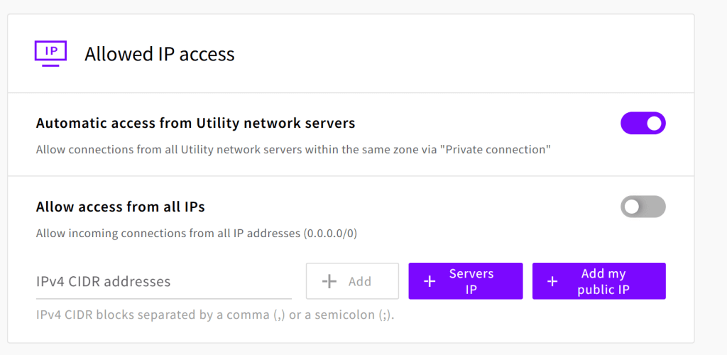The image size is (727, 355).
Task: Click the white knob of the purple switch
Action: tap(654, 124)
